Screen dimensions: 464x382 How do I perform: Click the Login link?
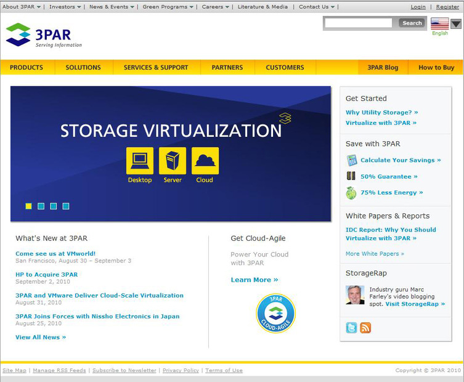tap(418, 7)
